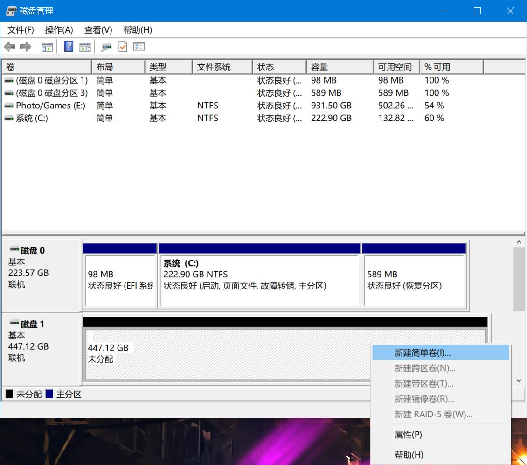527x465 pixels.
Task: Click the scrollbar up arrow
Action: [519, 241]
